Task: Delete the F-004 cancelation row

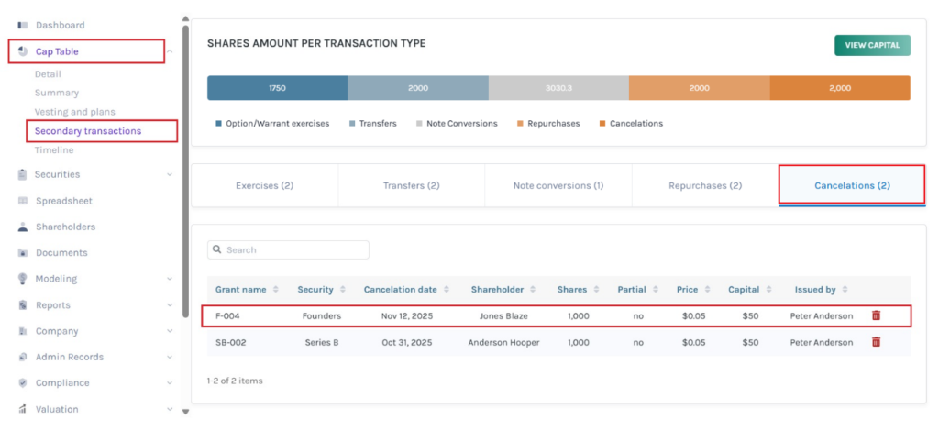Action: pos(876,315)
